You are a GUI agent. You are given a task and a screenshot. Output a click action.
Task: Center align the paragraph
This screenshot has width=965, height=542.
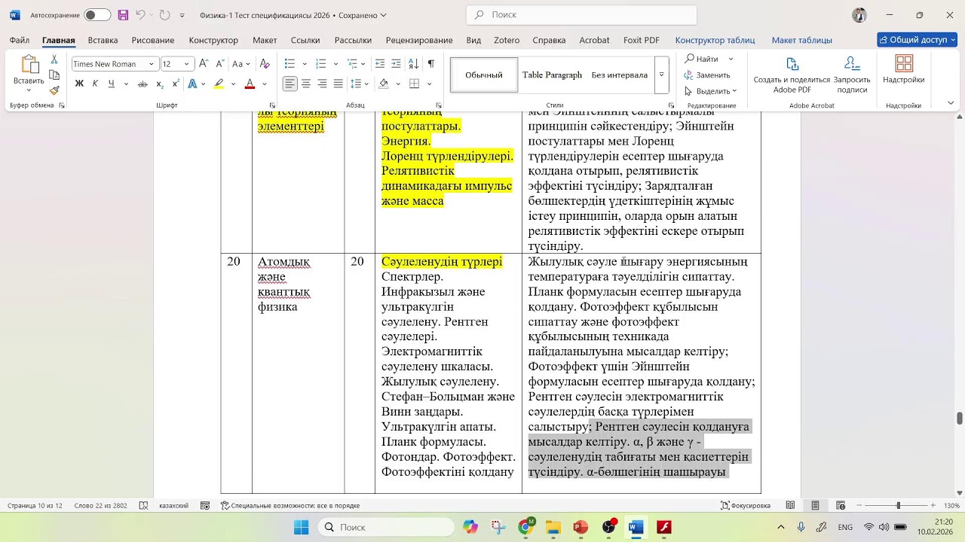pos(306,84)
